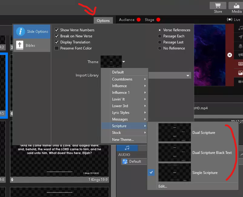Click Edit... in Scripture submenu
The height and width of the screenshot is (197, 243).
click(x=163, y=186)
